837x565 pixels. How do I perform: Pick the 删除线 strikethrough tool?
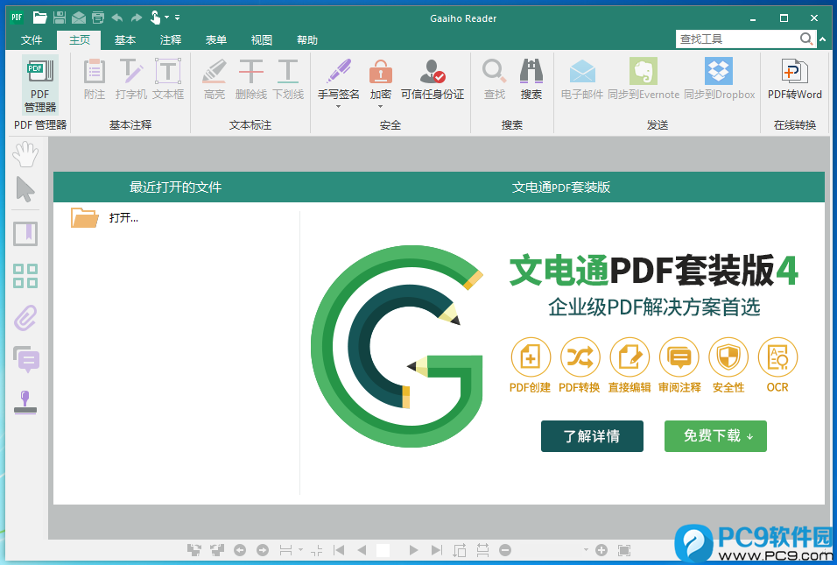251,80
